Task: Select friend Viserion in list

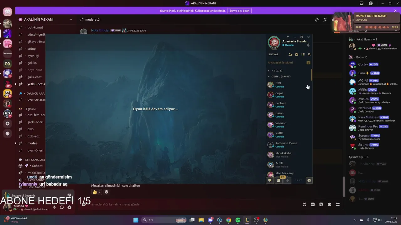Action: 289,125
